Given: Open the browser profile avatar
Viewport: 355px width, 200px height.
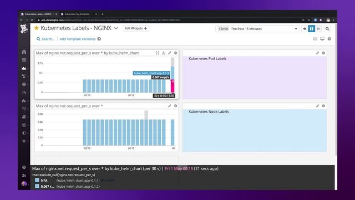Looking at the screenshot, I should click(328, 20).
